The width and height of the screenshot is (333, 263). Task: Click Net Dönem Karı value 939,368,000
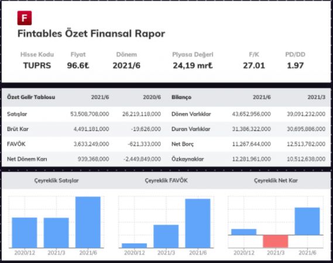pyautogui.click(x=93, y=159)
